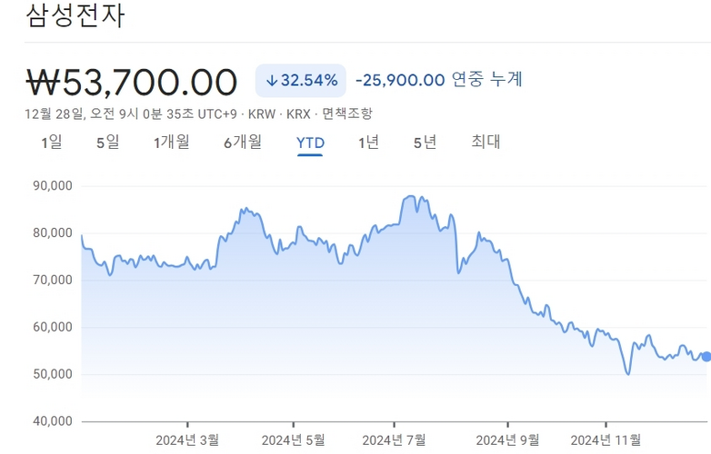Show the 6개월 chart range

(243, 143)
